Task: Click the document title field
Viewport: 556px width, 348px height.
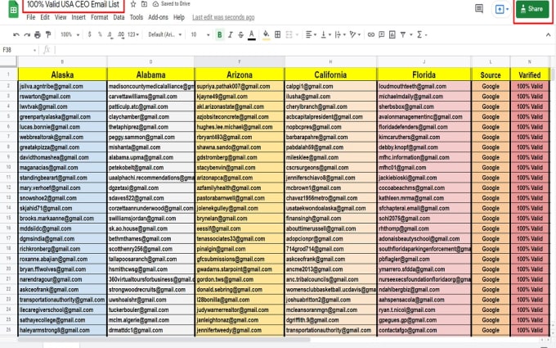Action: (x=74, y=5)
